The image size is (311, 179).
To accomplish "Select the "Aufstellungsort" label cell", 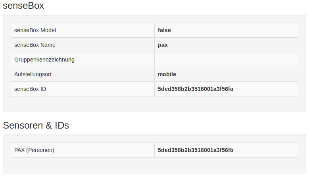I will (x=83, y=74).
